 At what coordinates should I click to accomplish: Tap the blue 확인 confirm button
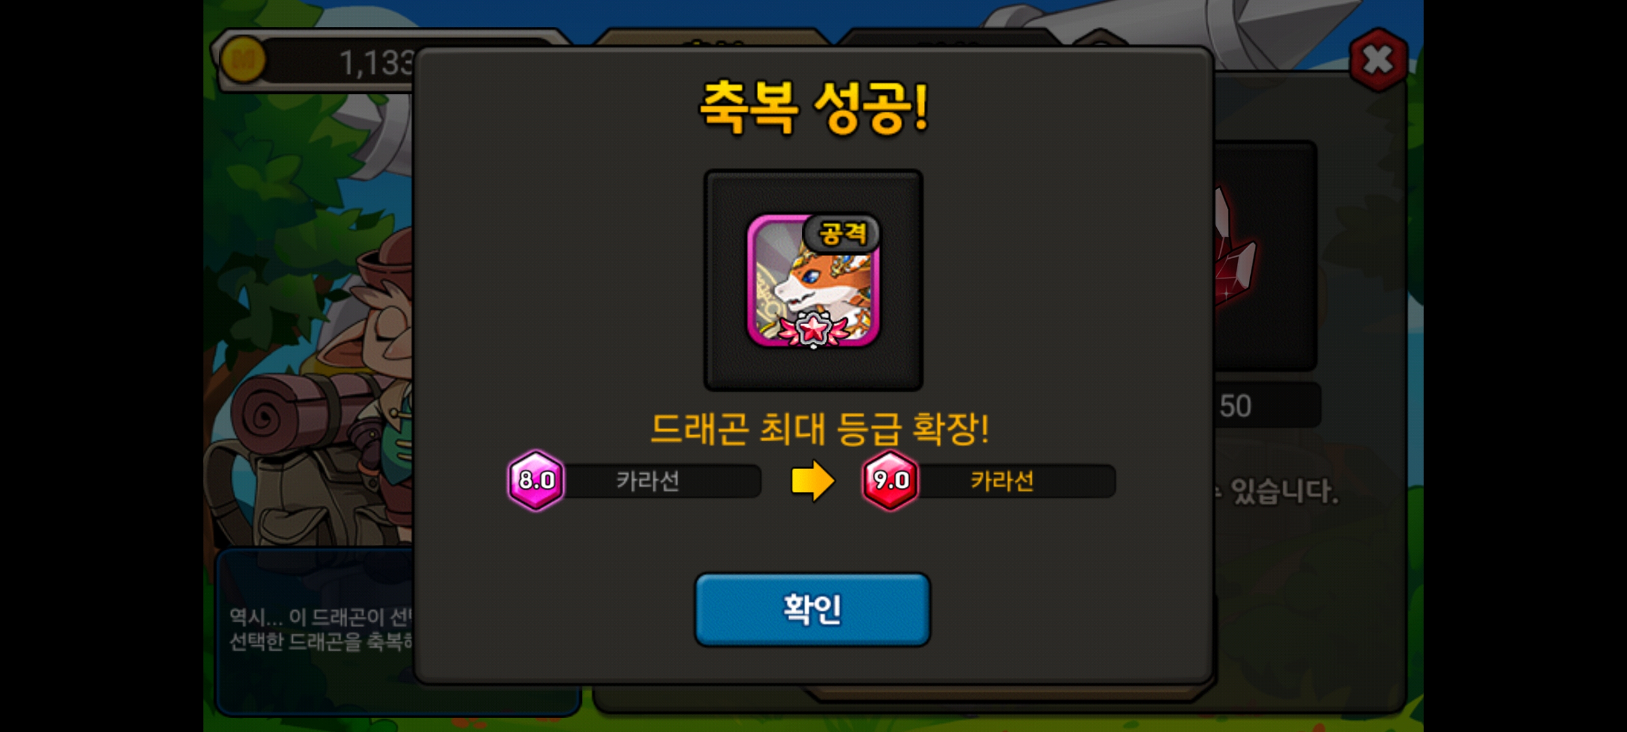812,609
